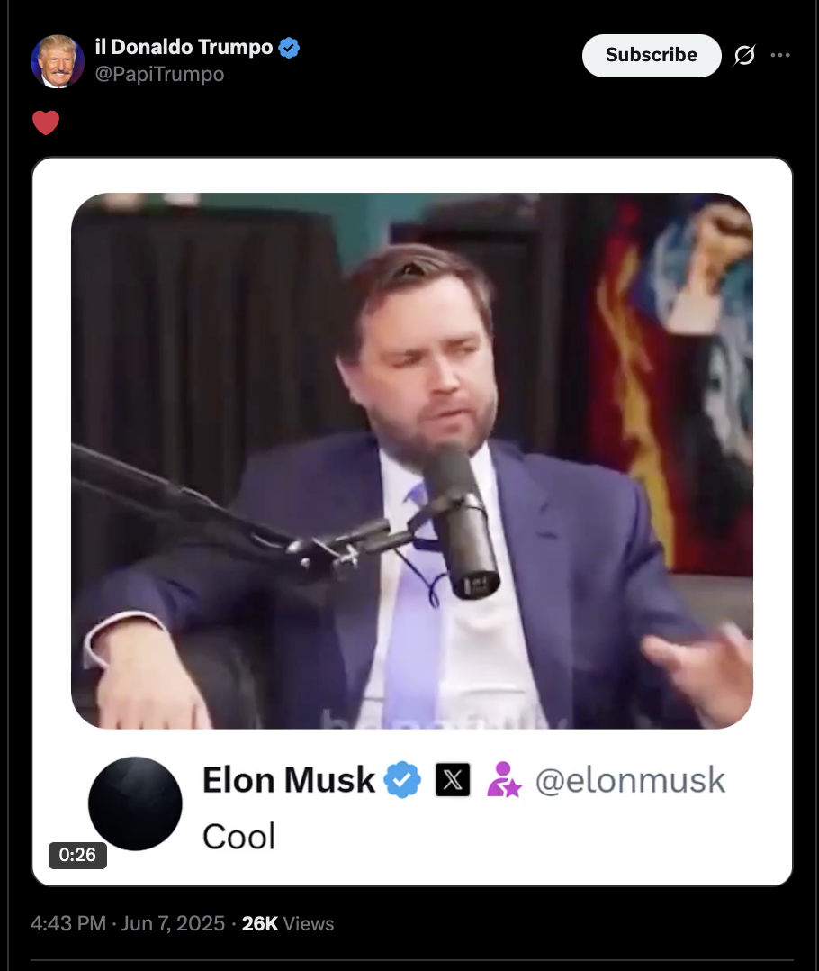Click the Elon Musk name in video

click(289, 780)
